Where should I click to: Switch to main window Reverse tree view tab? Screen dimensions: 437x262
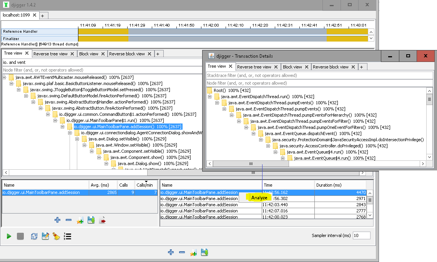(x=50, y=54)
